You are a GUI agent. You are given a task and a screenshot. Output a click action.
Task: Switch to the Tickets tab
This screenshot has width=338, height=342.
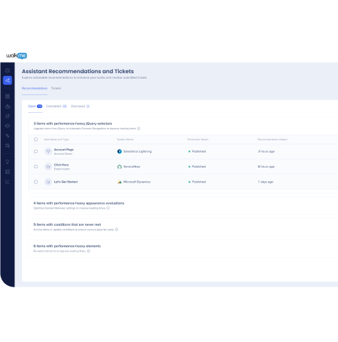(56, 88)
